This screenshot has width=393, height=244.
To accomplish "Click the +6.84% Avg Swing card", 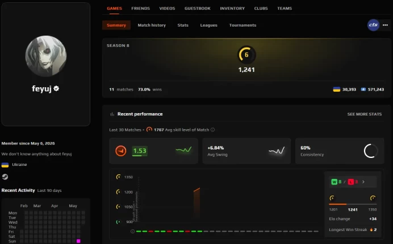I will (246, 151).
